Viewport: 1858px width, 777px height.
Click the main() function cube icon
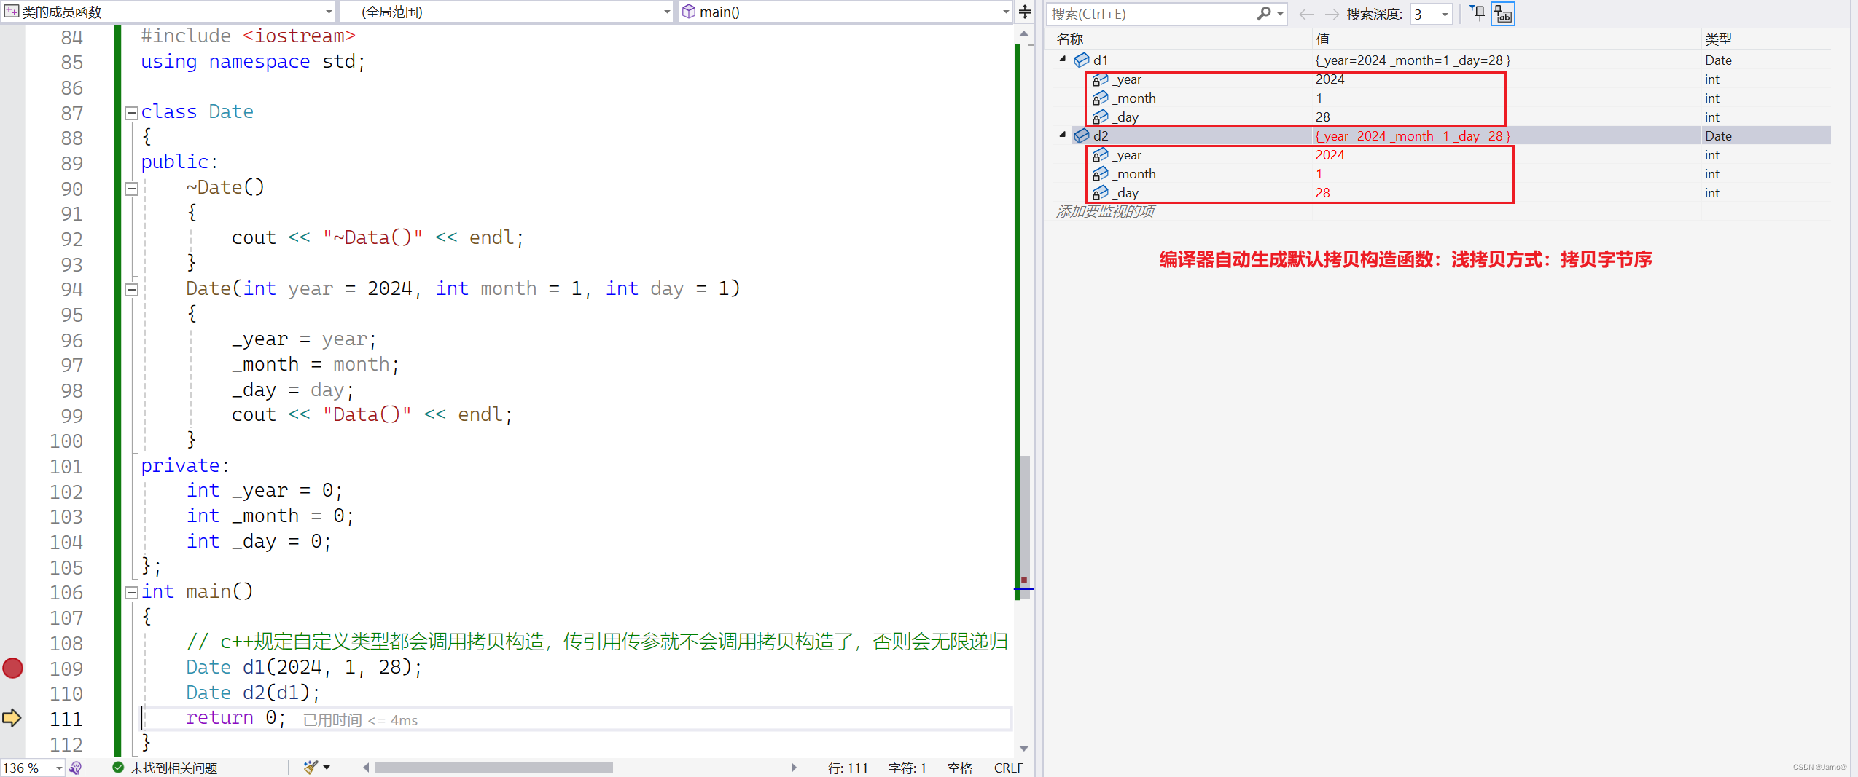tap(688, 12)
